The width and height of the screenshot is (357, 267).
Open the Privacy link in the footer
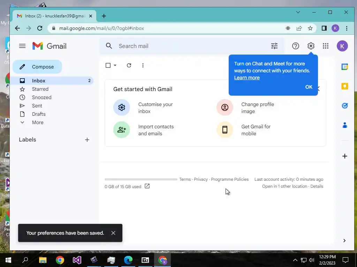201,179
